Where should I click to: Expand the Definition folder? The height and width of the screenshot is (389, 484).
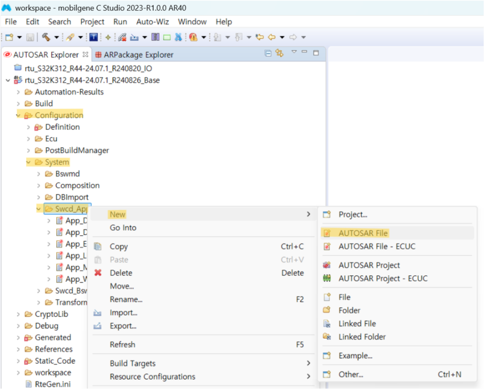click(x=28, y=127)
